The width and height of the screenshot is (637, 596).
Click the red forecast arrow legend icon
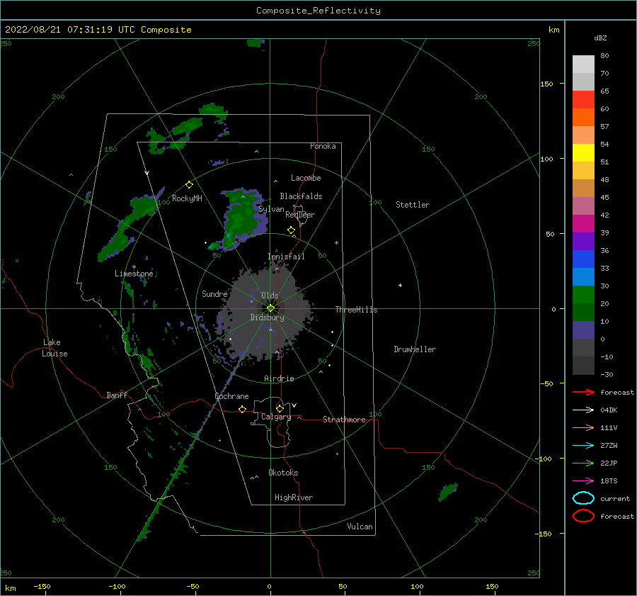(x=583, y=392)
